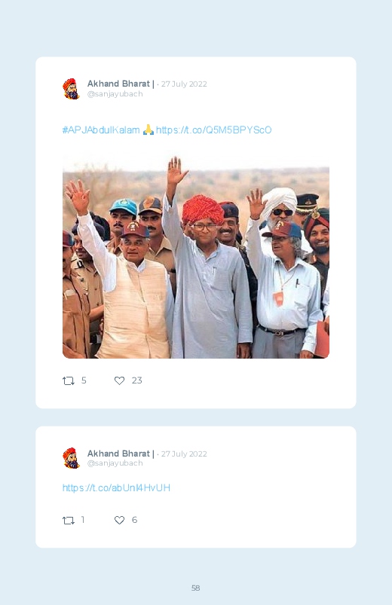Open the t.co/abUnl4HvUH link

pos(116,488)
